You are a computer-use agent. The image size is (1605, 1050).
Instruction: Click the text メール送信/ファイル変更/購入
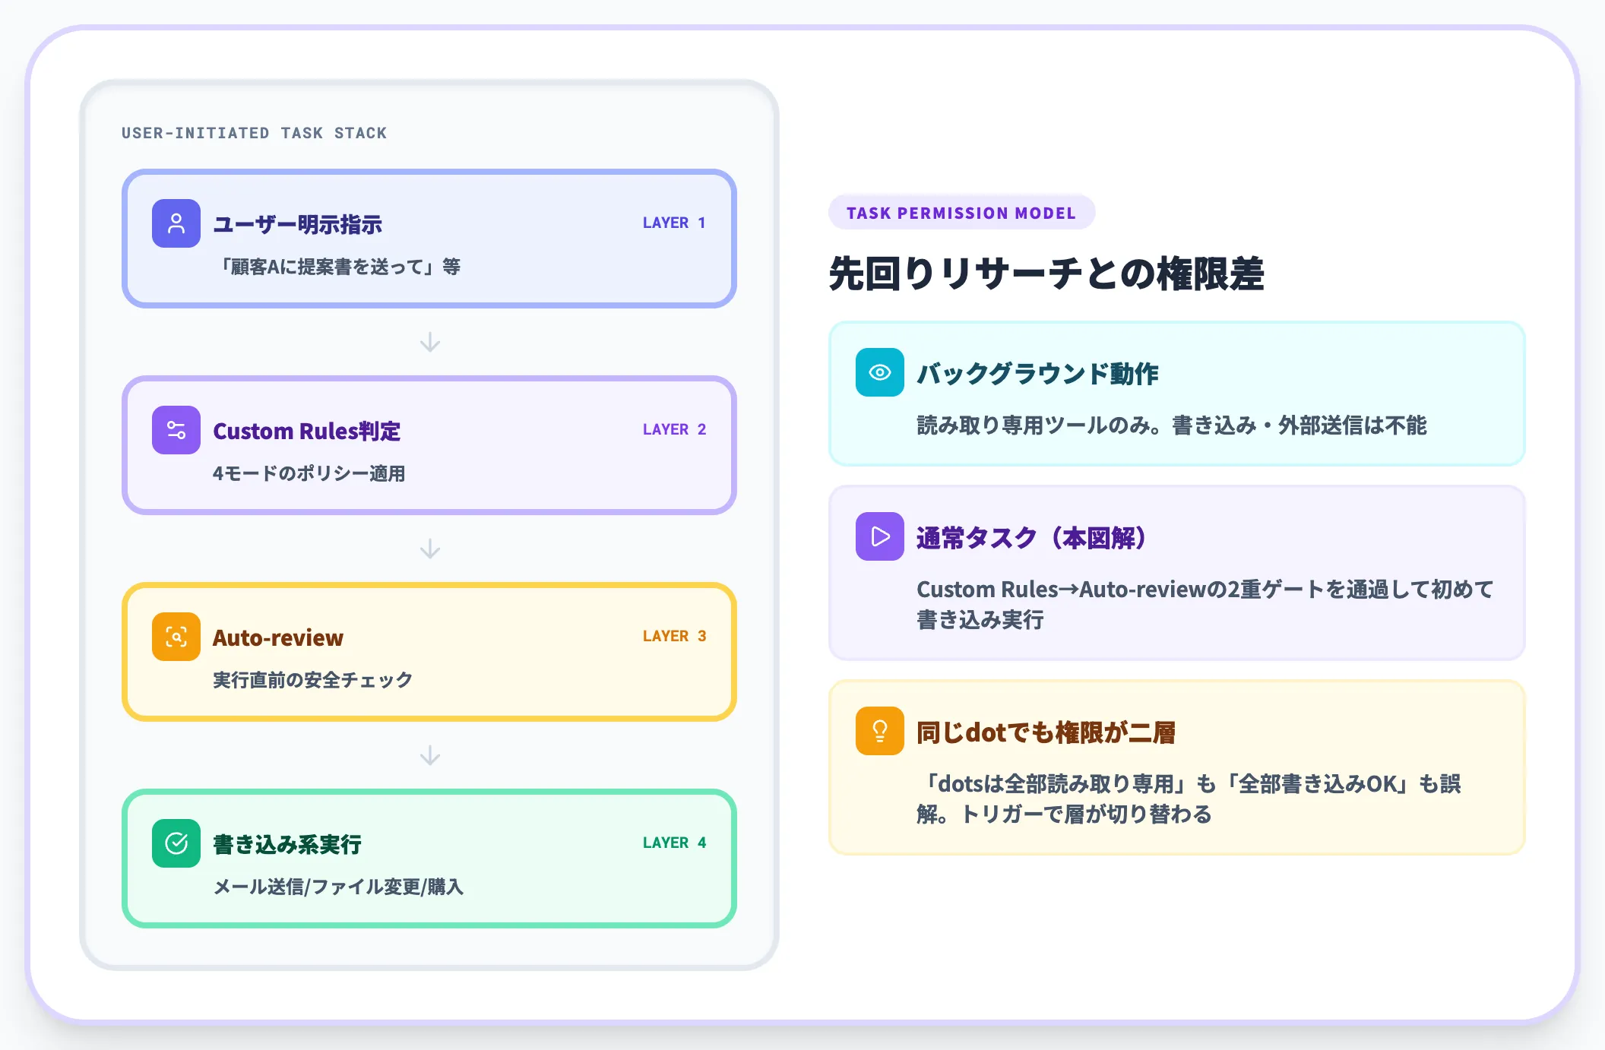(338, 887)
